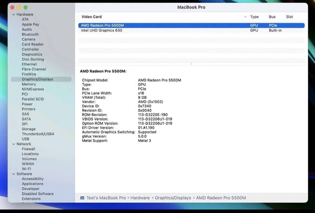Select Locations under Network
The height and width of the screenshot is (213, 315).
30,154
